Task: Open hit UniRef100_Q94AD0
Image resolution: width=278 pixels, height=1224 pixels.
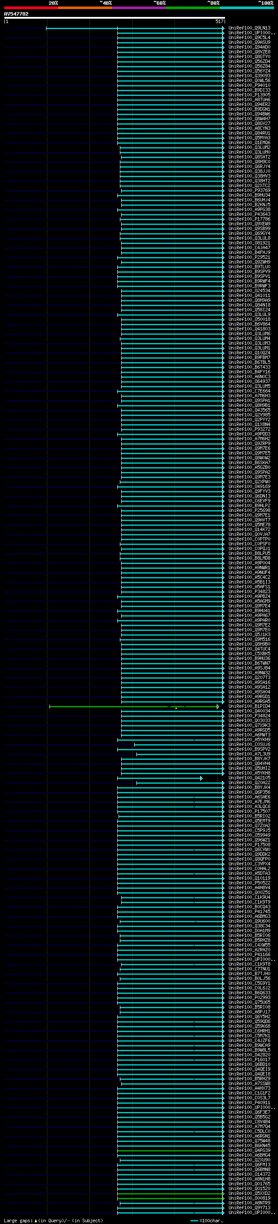Action: point(249,47)
